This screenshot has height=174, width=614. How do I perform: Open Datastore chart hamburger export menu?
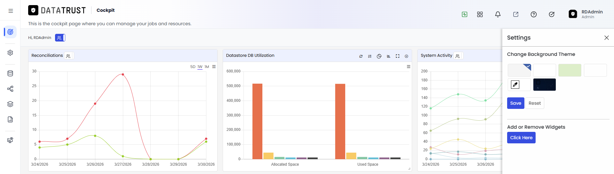pyautogui.click(x=409, y=67)
